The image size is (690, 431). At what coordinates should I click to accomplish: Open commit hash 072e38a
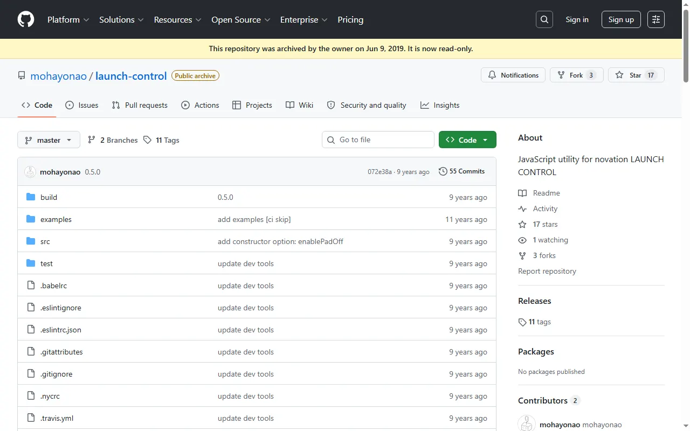[379, 172]
